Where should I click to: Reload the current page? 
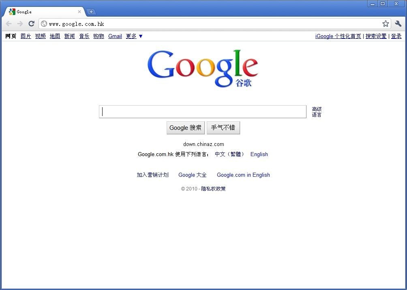[x=31, y=24]
